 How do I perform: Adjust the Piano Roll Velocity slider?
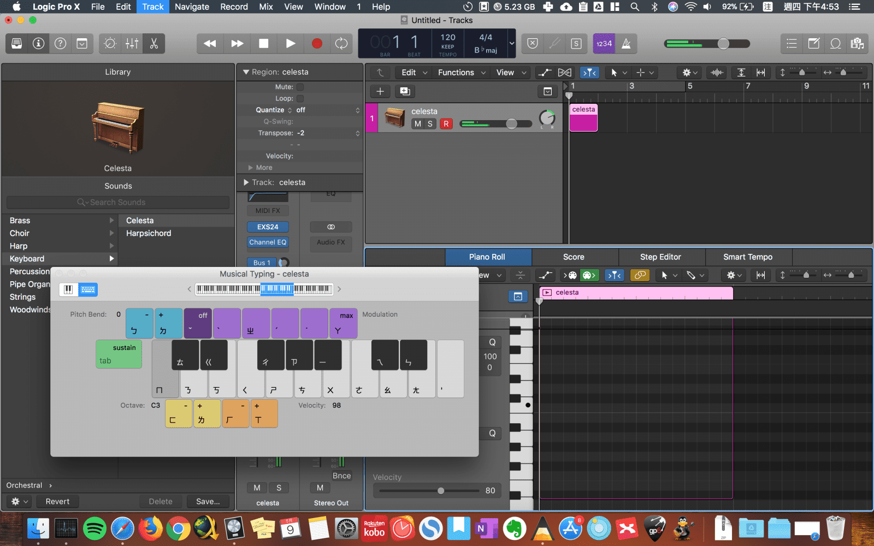click(x=440, y=491)
